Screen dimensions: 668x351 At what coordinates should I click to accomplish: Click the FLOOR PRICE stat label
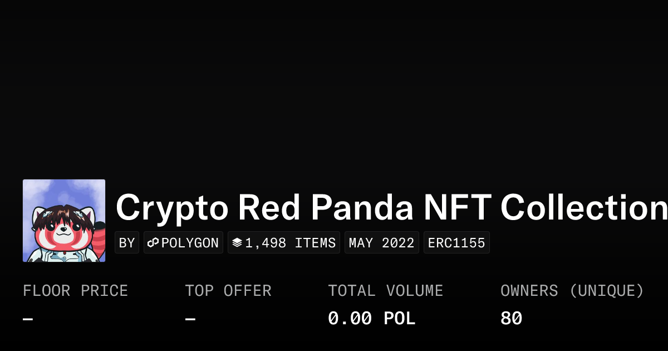point(75,291)
